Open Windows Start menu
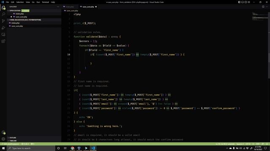 click(3, 148)
